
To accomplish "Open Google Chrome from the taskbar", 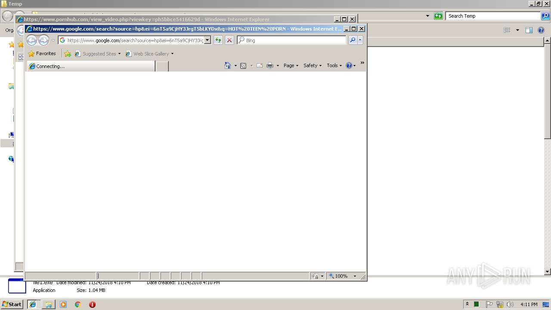I will point(77,304).
